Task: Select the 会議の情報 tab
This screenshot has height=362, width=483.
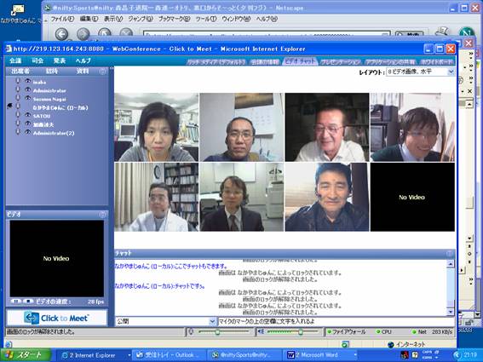Action: pyautogui.click(x=264, y=62)
